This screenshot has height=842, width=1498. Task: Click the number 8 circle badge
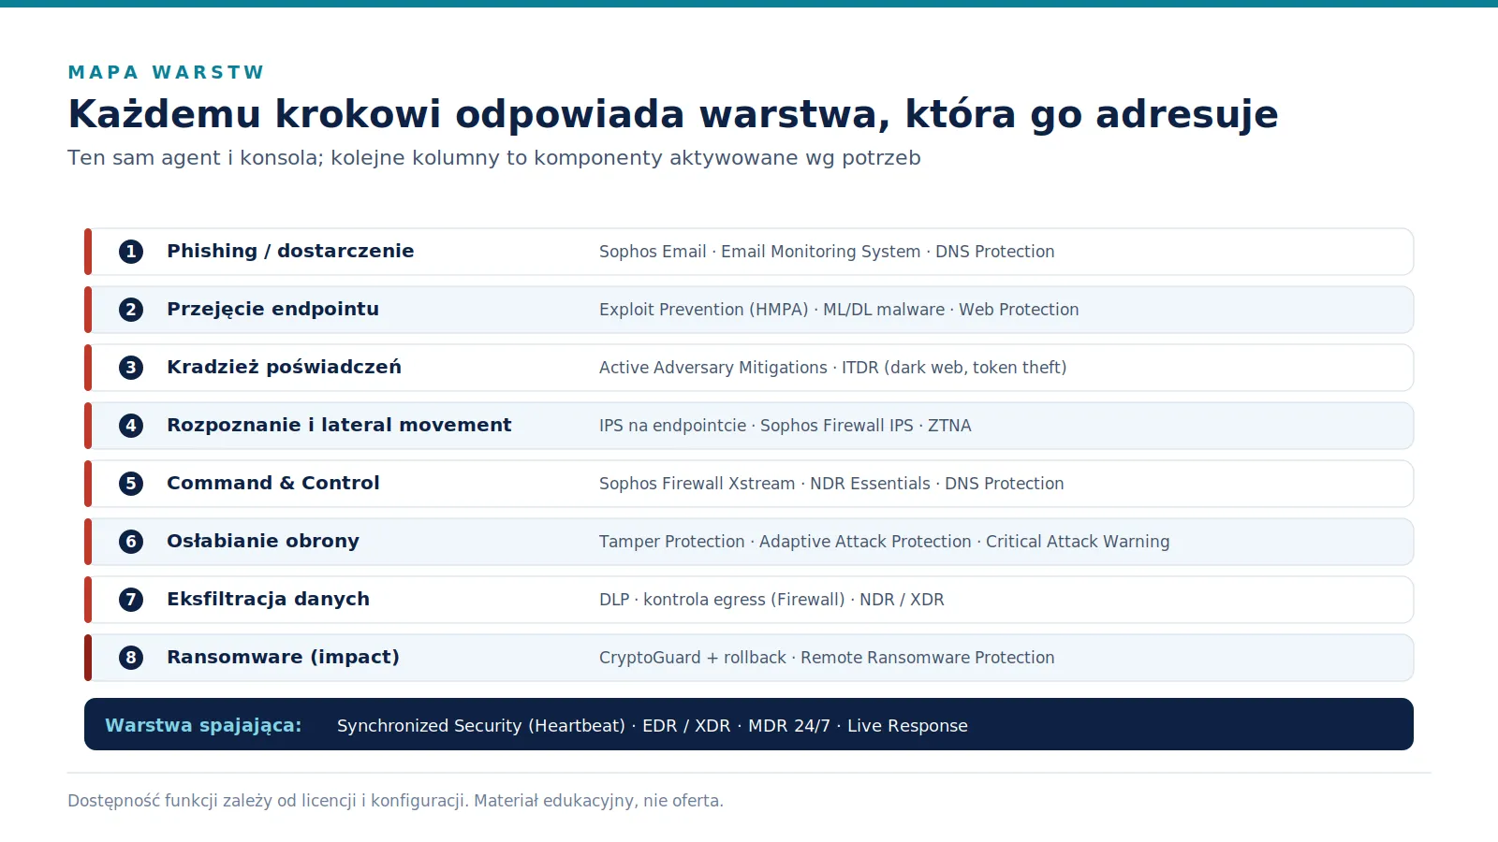131,658
